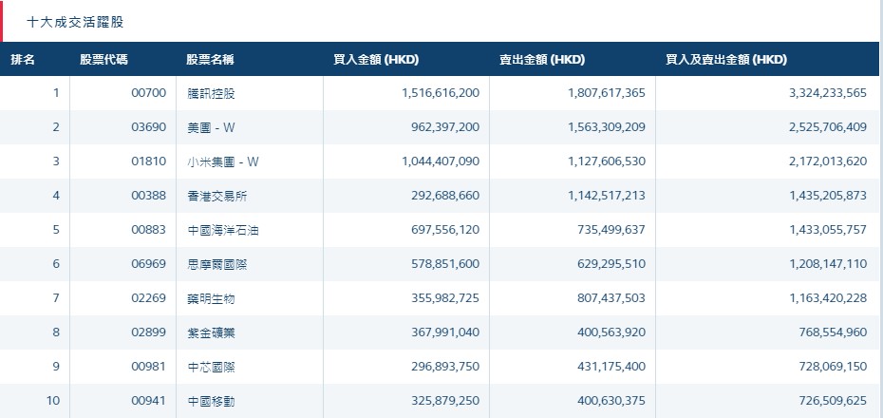This screenshot has width=883, height=418.
Task: Click total amount 768,554,960
Action: pyautogui.click(x=833, y=332)
